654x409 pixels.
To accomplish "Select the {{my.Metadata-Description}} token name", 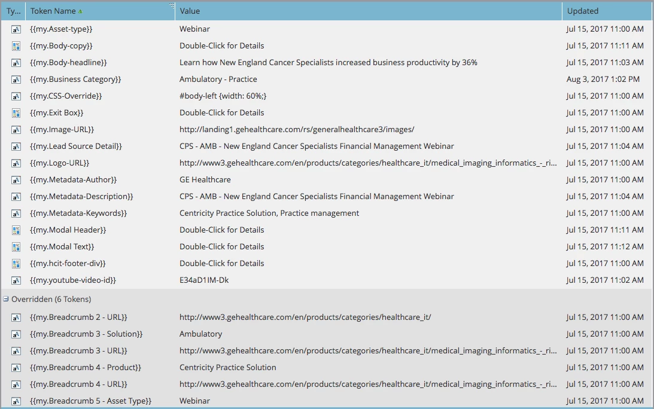I will click(x=81, y=196).
